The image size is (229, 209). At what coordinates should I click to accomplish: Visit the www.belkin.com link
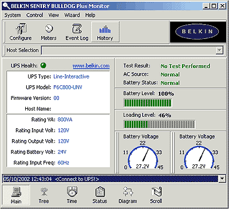[91, 66]
